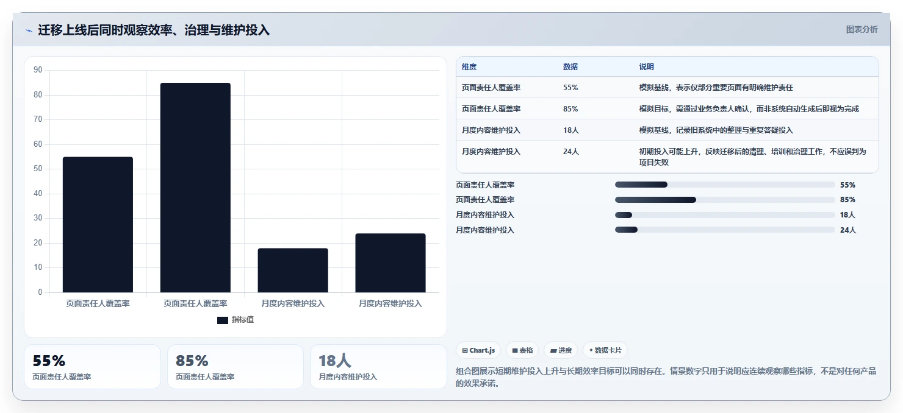Screen dimensions: 903x413
Task: Click the 数据 table column header
Action: [570, 67]
